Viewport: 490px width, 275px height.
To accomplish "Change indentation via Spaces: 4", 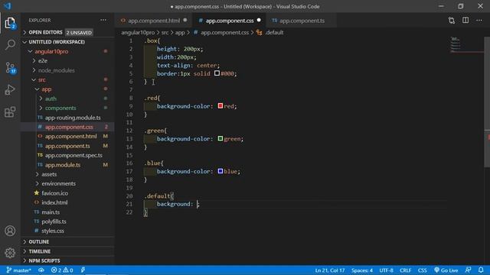I will 362,270.
